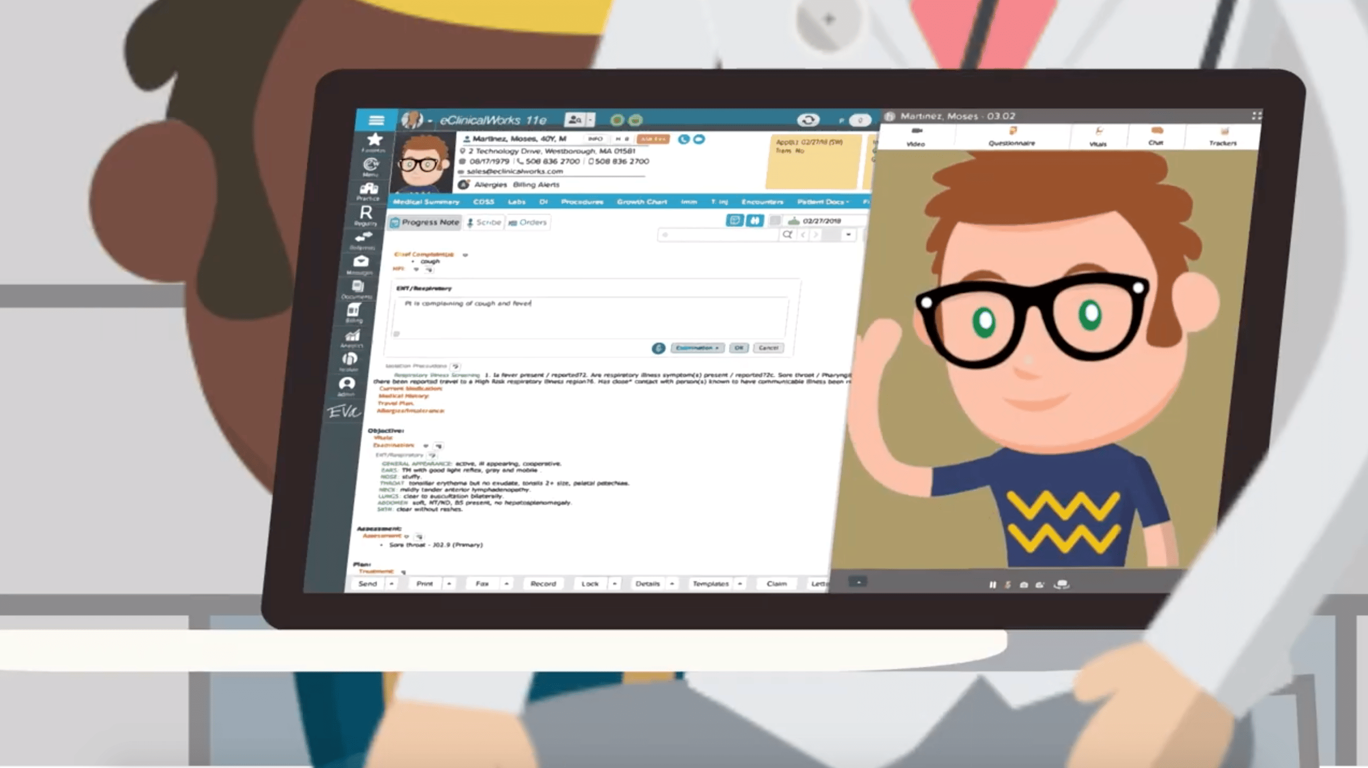The image size is (1368, 768).
Task: Switch to the Scribe tab
Action: [484, 222]
